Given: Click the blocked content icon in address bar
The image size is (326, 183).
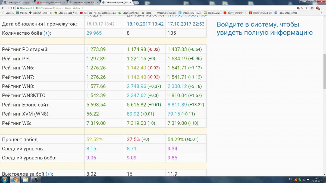Looking at the screenshot, I should click(x=298, y=8).
